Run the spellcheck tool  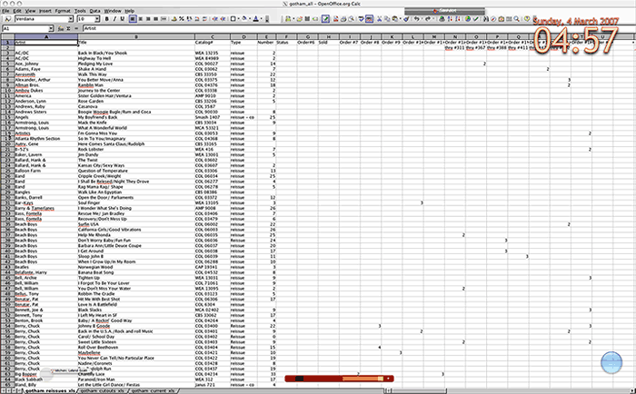click(362, 19)
